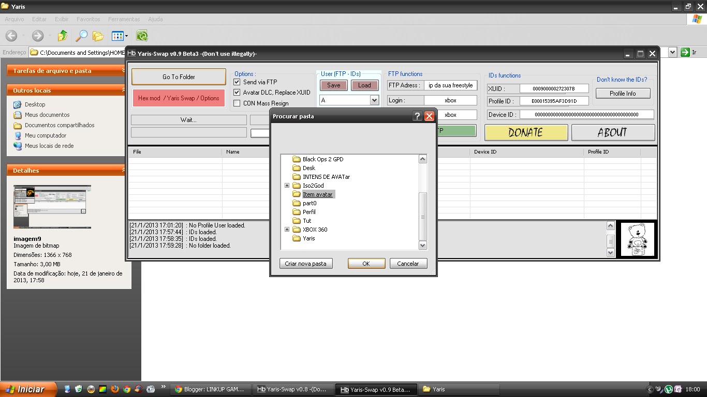
Task: Click the Profile Info button
Action: [623, 94]
